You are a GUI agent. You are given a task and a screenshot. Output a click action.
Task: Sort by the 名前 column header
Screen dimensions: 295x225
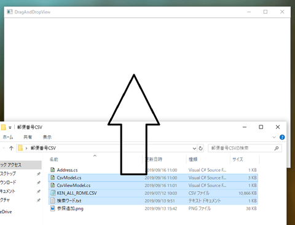pos(54,159)
